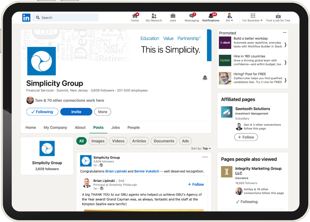Click the Oyster ad logo
The height and width of the screenshot is (222, 310).
coord(225,61)
